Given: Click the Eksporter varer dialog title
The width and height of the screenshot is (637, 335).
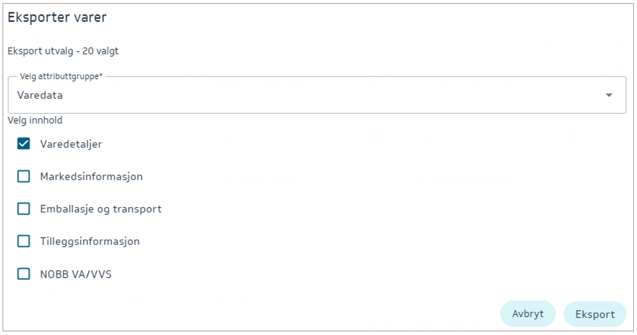Looking at the screenshot, I should click(57, 17).
